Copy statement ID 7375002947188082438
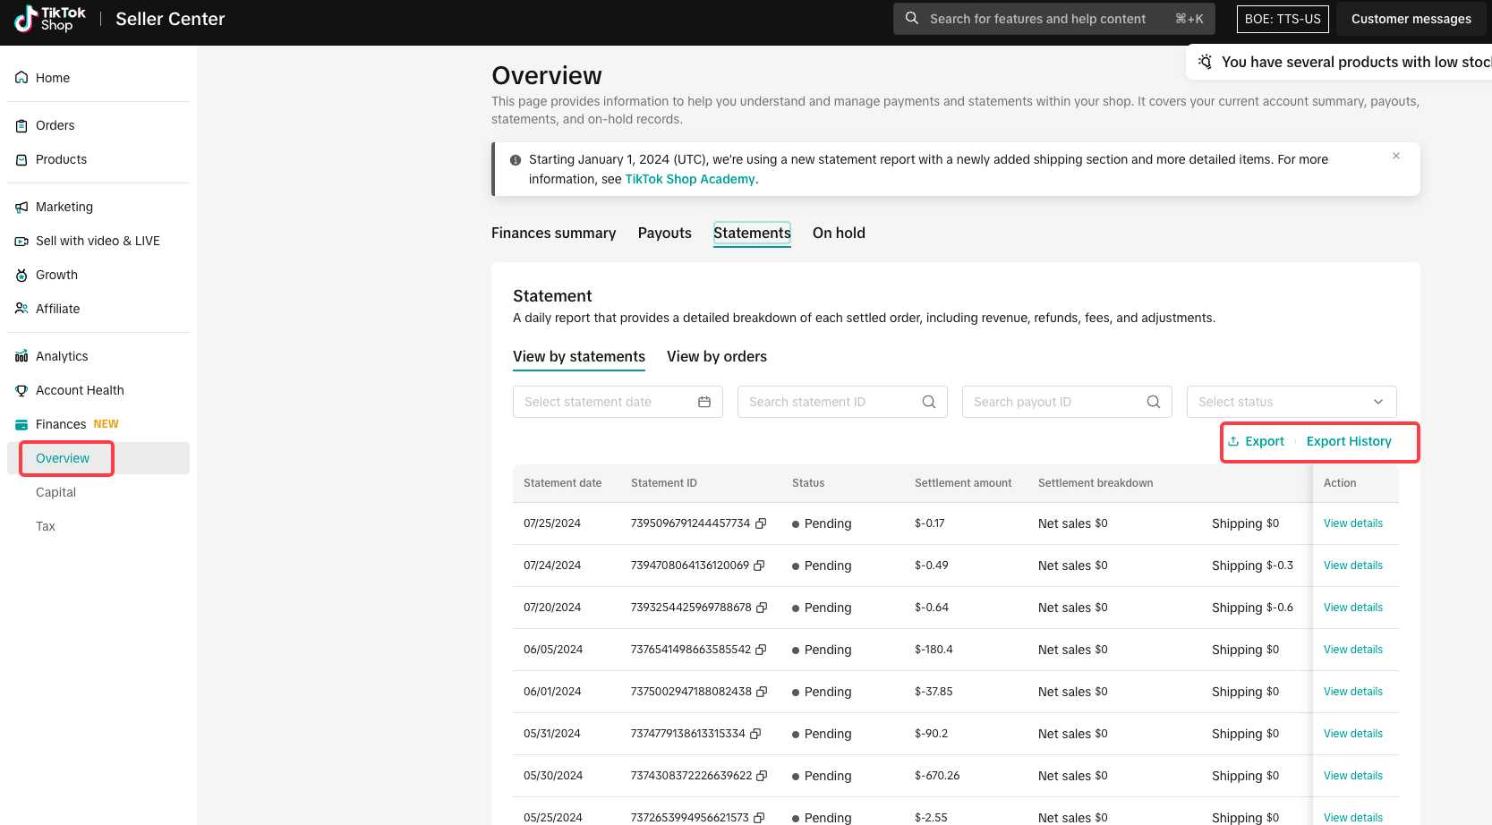 pyautogui.click(x=762, y=692)
